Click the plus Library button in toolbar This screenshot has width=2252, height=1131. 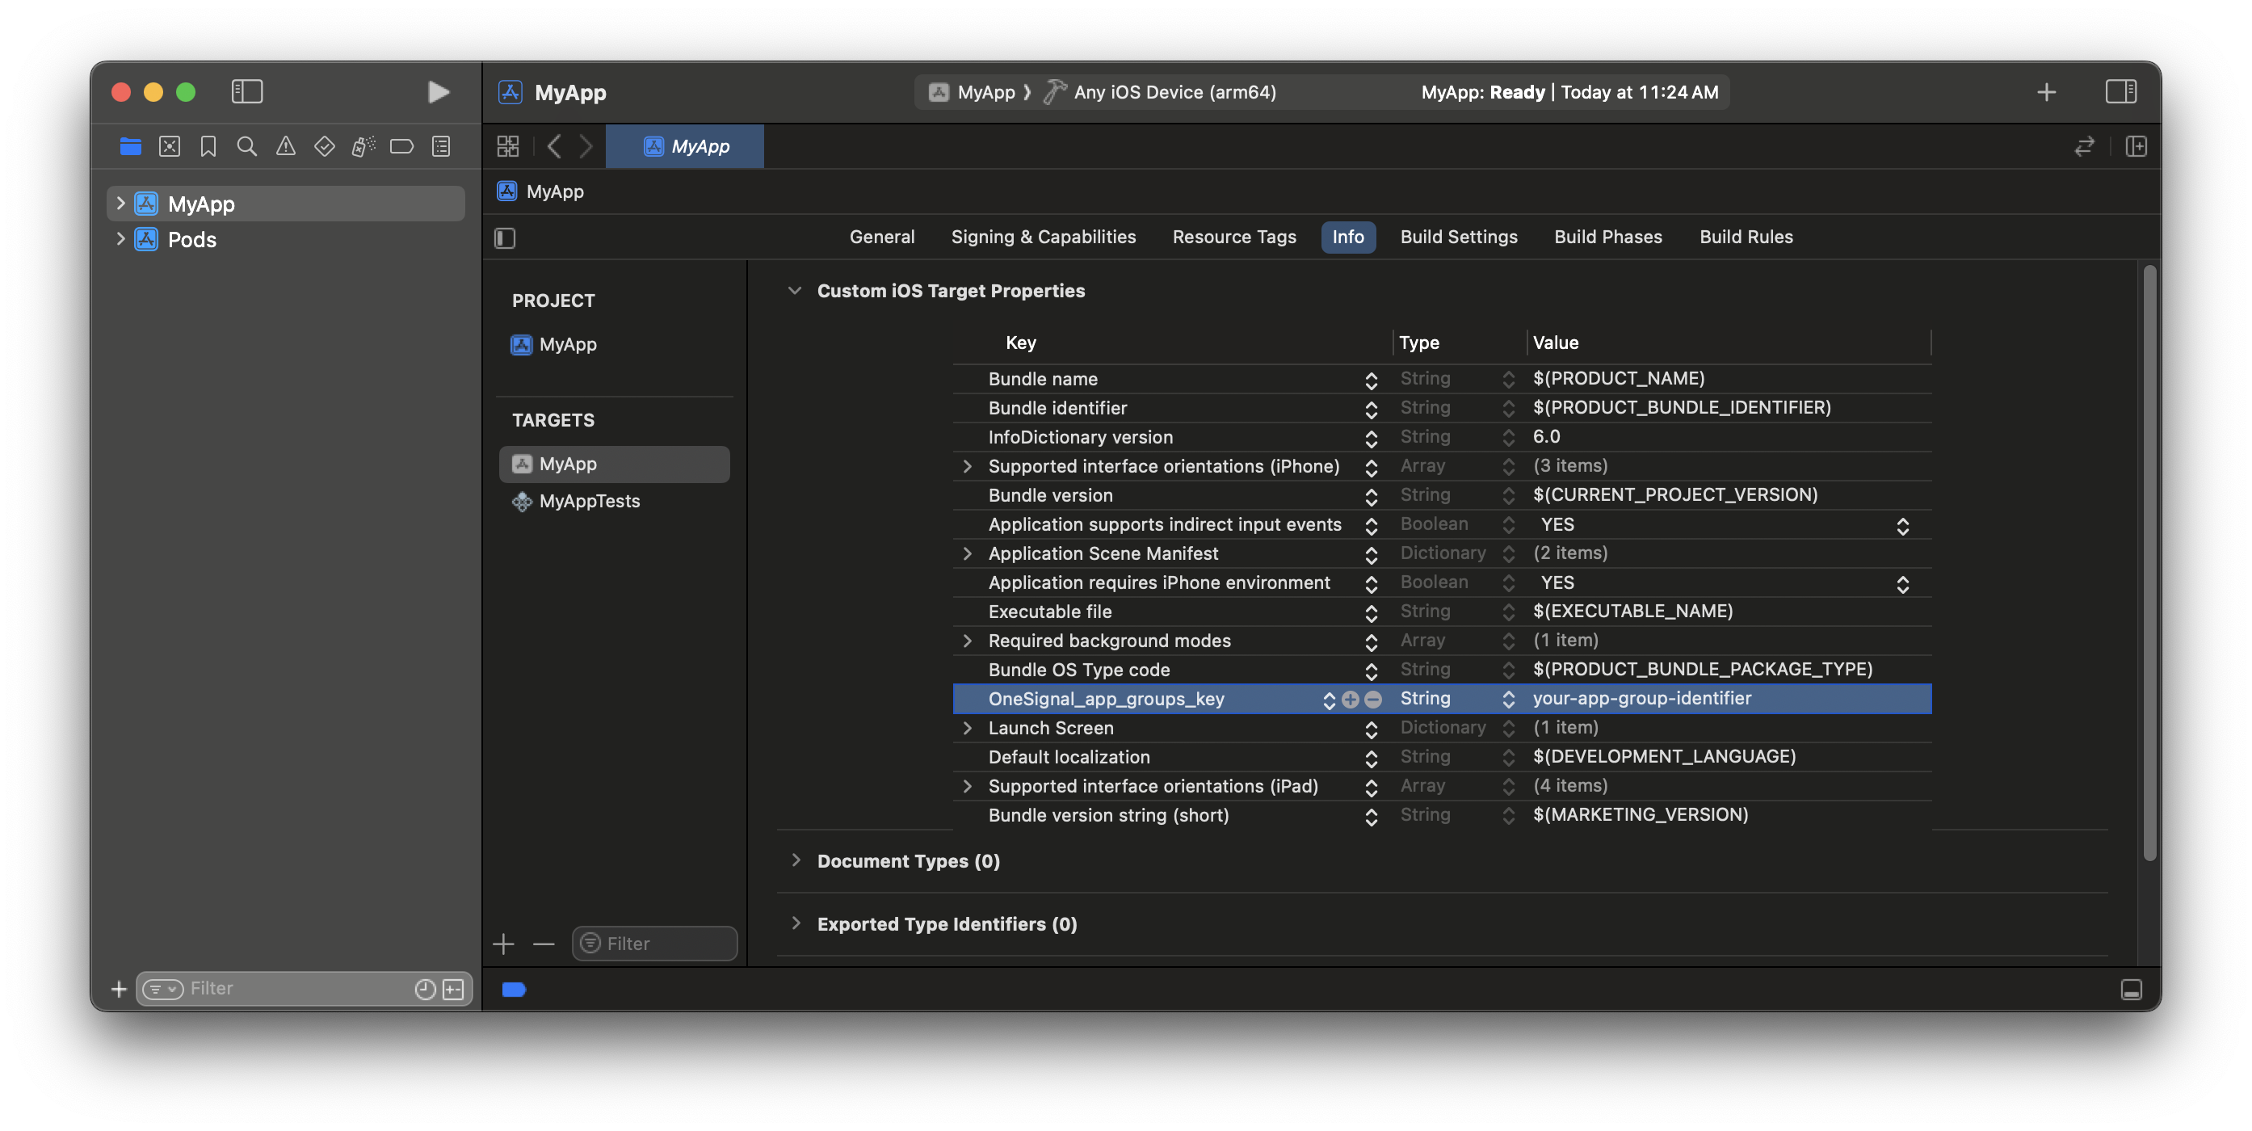coord(2046,92)
